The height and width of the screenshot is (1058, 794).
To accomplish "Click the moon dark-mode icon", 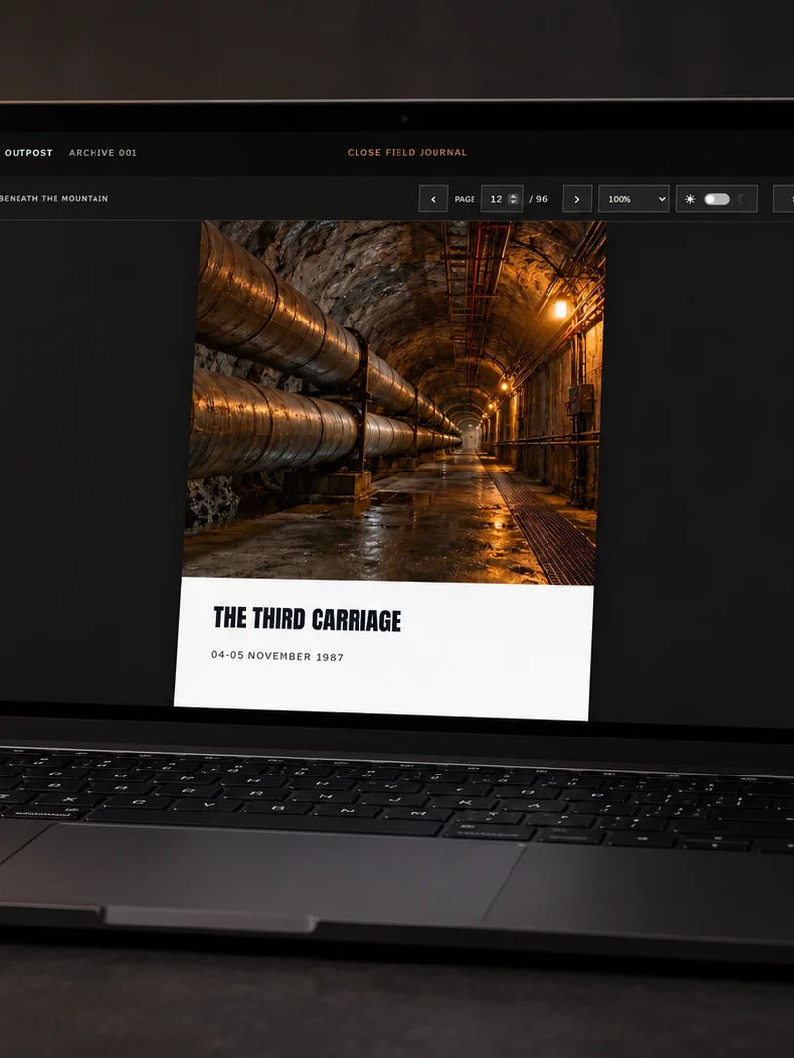I will [x=742, y=199].
